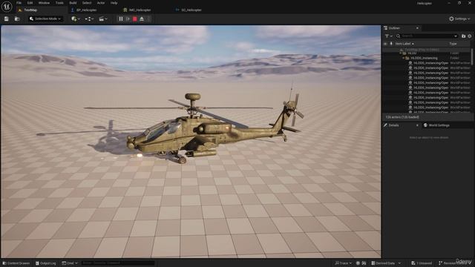
Task: Open the Selection Mode dropdown
Action: (45, 19)
